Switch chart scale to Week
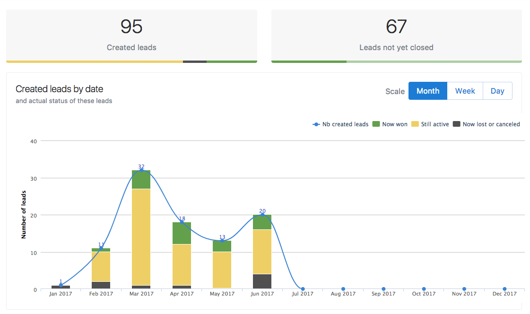The height and width of the screenshot is (314, 530). click(465, 91)
